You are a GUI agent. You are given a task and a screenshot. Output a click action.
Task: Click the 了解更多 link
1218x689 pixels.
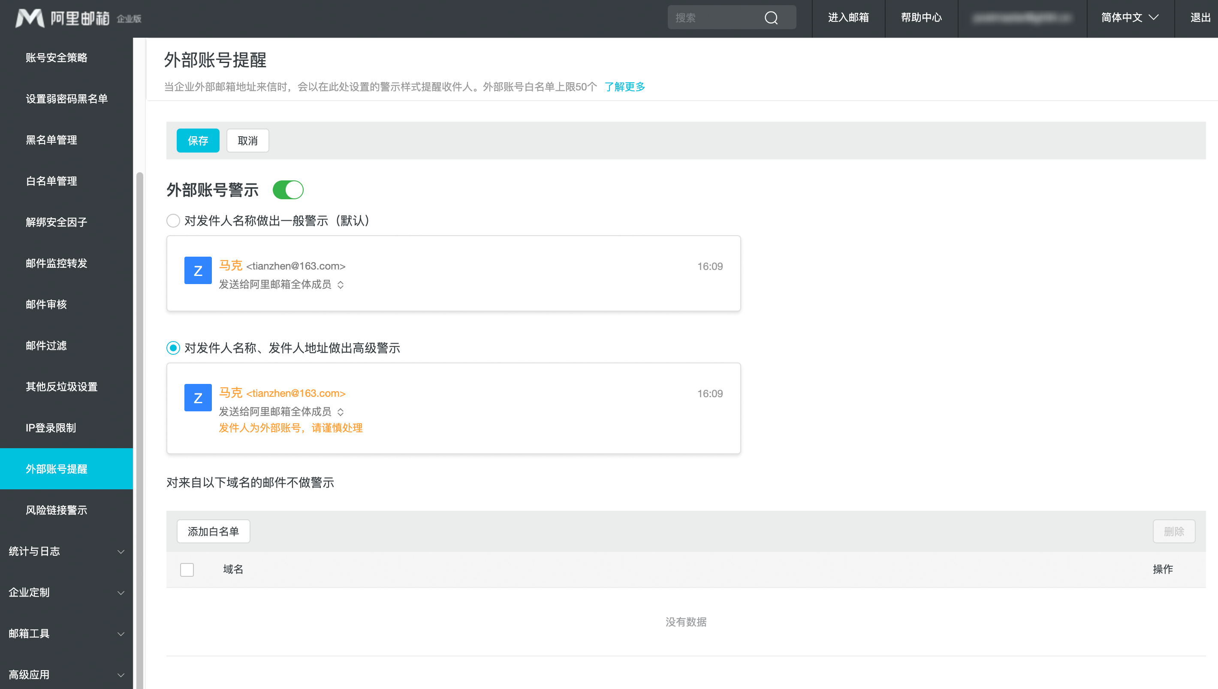(x=624, y=87)
